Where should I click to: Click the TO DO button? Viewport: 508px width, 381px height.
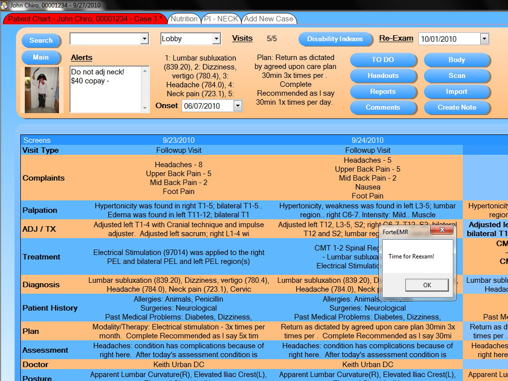(383, 60)
